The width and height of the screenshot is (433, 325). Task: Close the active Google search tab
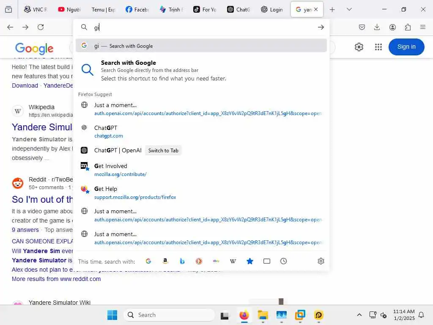click(x=316, y=9)
